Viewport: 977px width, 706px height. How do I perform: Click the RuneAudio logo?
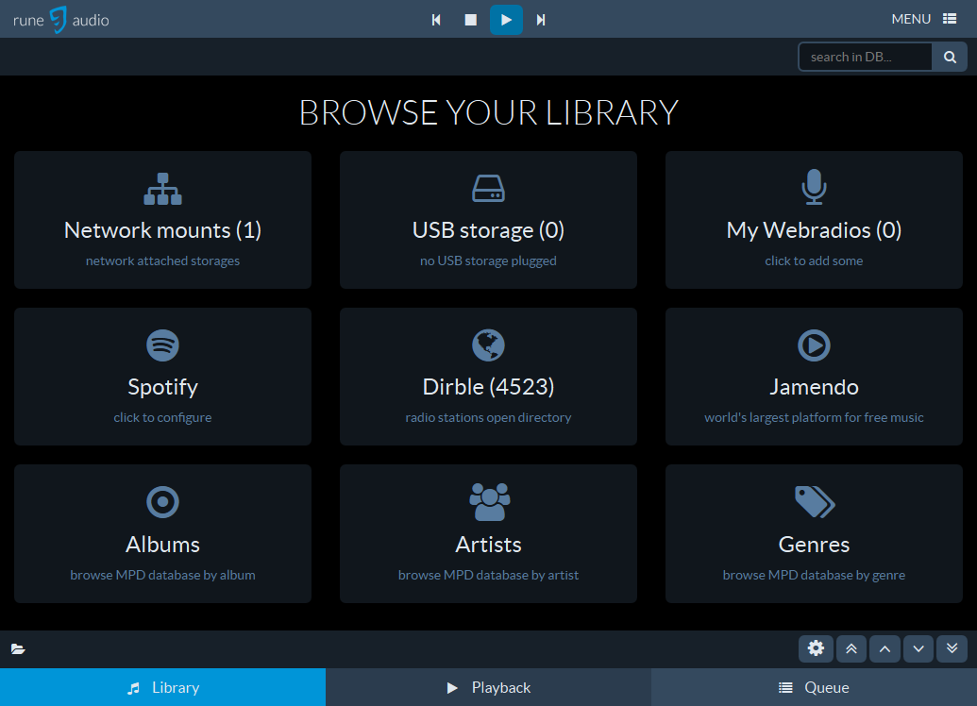click(60, 20)
